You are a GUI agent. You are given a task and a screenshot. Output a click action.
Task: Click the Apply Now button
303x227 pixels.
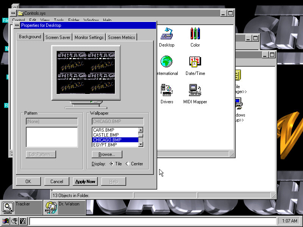(85, 182)
